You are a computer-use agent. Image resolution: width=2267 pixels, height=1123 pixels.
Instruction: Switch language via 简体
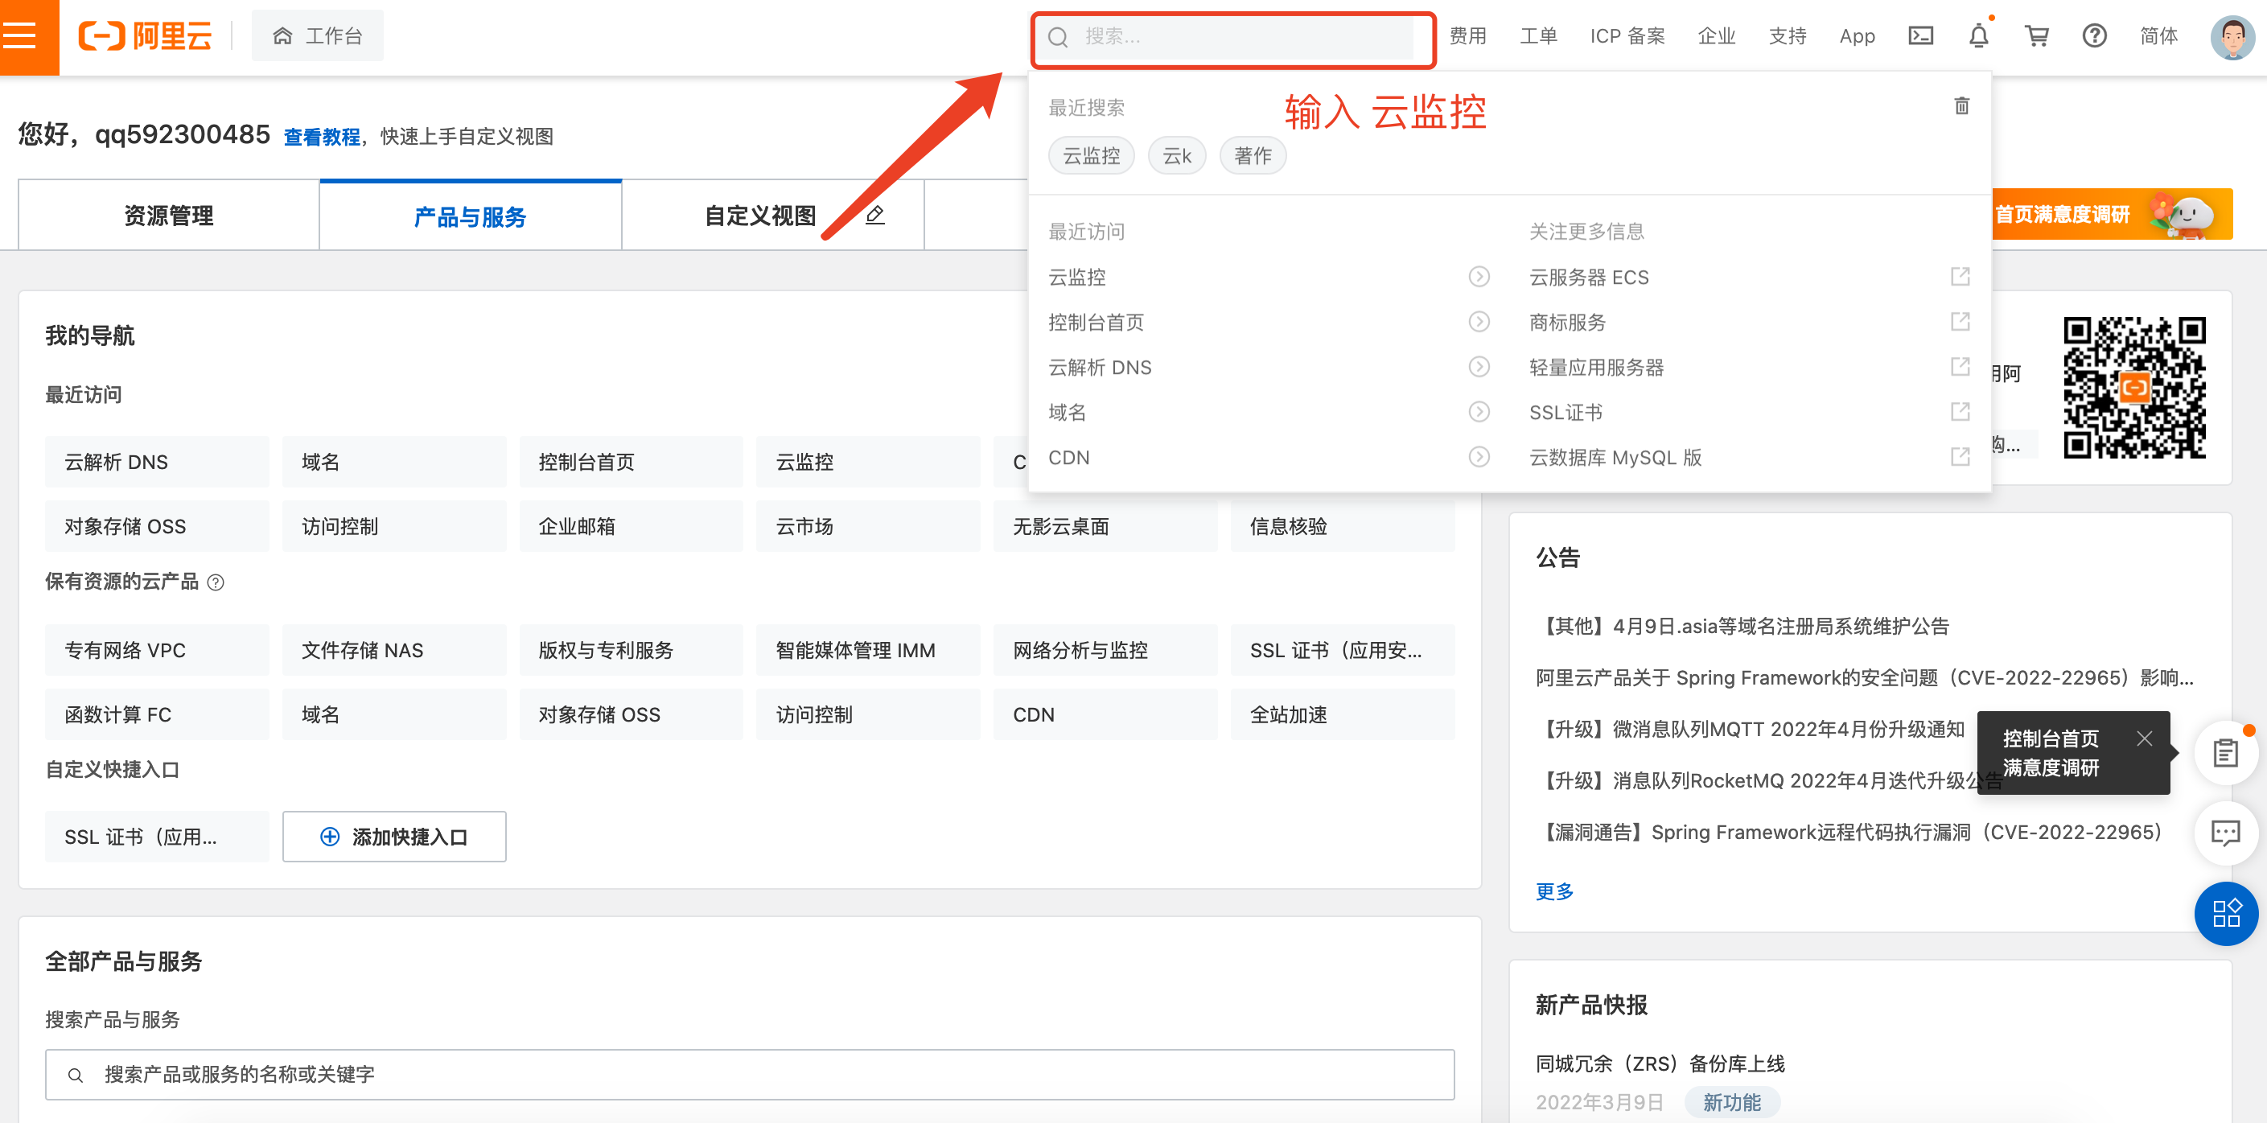point(2158,36)
